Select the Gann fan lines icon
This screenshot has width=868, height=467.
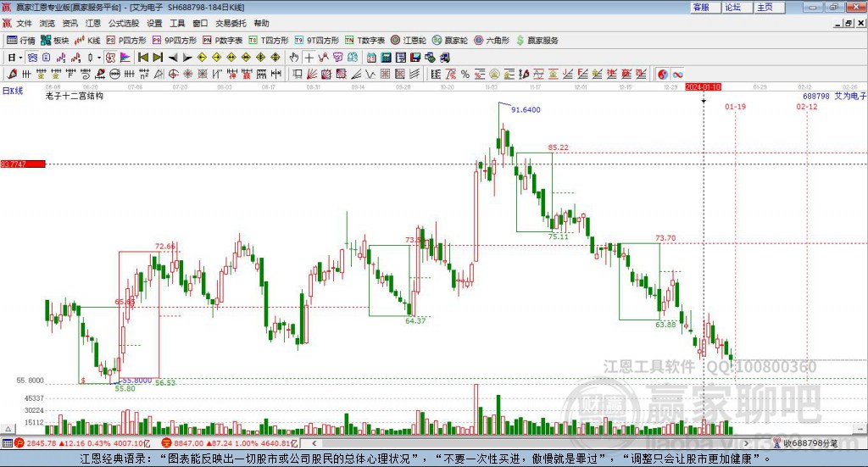[x=312, y=74]
